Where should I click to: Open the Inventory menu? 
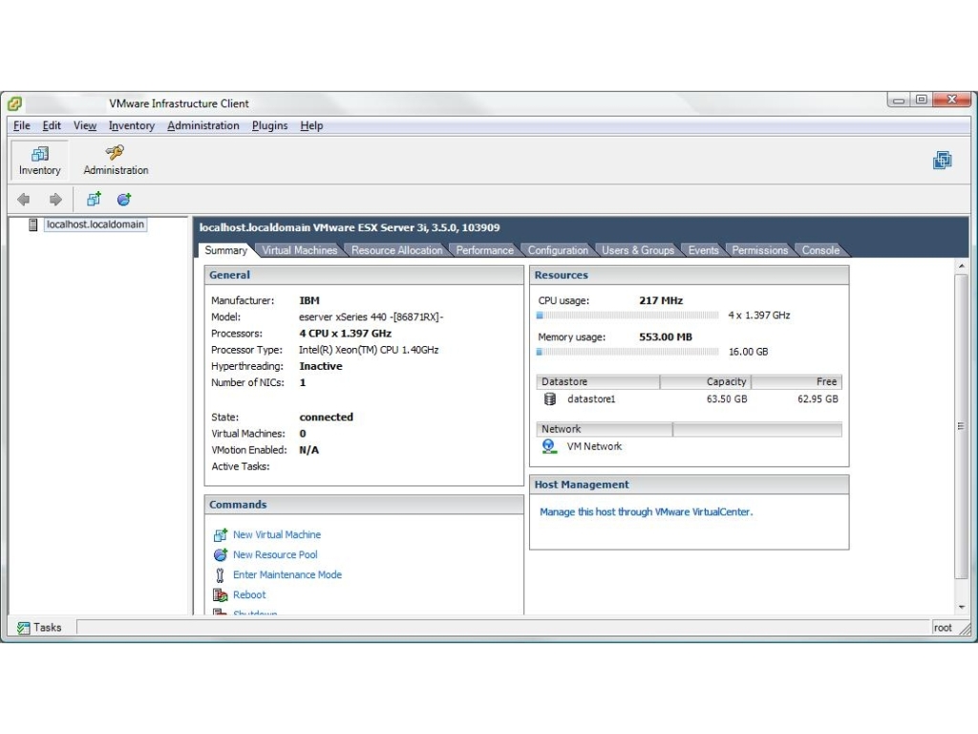coord(132,125)
